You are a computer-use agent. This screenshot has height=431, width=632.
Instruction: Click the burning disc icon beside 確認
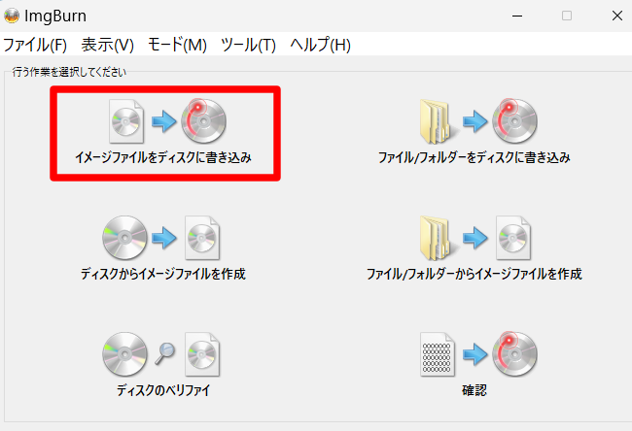[x=514, y=354]
